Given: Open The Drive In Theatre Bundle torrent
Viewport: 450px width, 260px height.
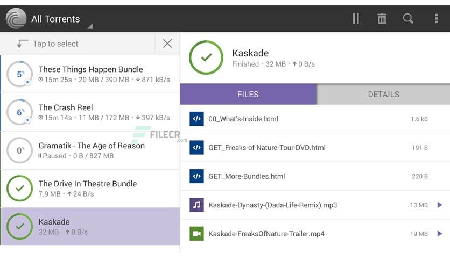Looking at the screenshot, I should tap(90, 188).
